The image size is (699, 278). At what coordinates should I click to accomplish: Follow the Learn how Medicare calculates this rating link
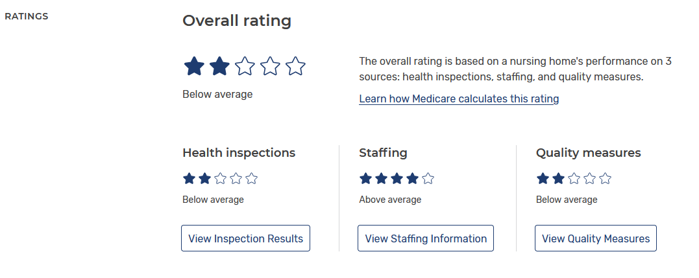click(459, 99)
